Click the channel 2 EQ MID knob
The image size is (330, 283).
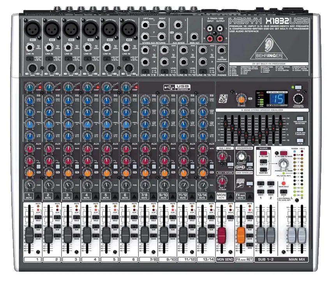tap(49, 112)
